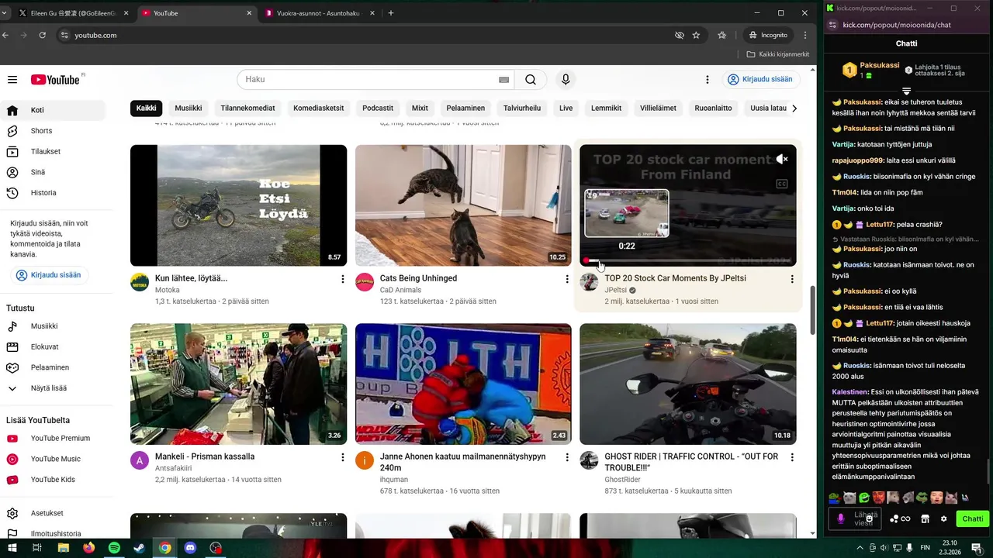Click the Motoka channel avatar
Image resolution: width=993 pixels, height=558 pixels.
point(140,282)
